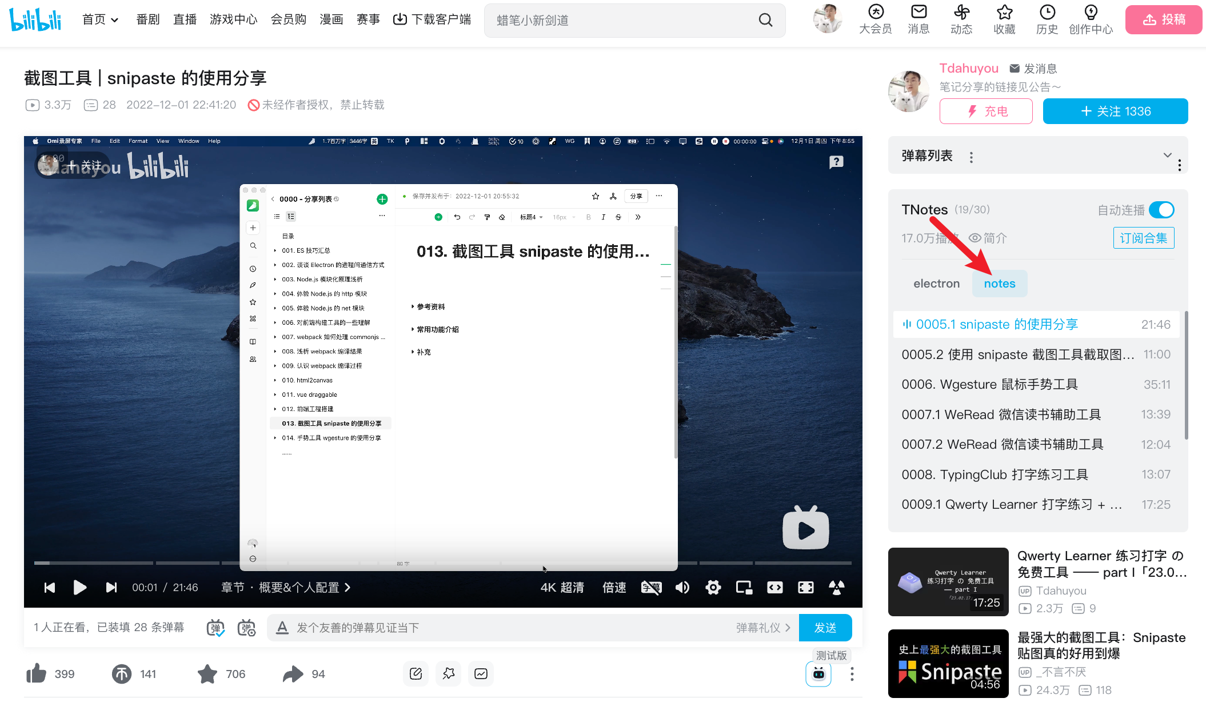This screenshot has width=1206, height=702.
Task: Go to previous video
Action: (50, 587)
